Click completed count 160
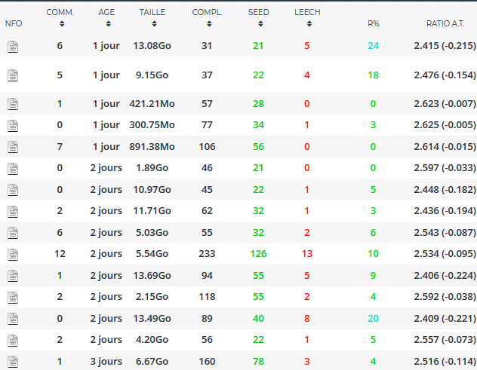 (207, 362)
